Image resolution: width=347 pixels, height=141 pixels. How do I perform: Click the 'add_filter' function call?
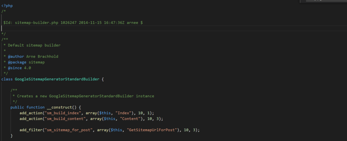tap(31, 130)
